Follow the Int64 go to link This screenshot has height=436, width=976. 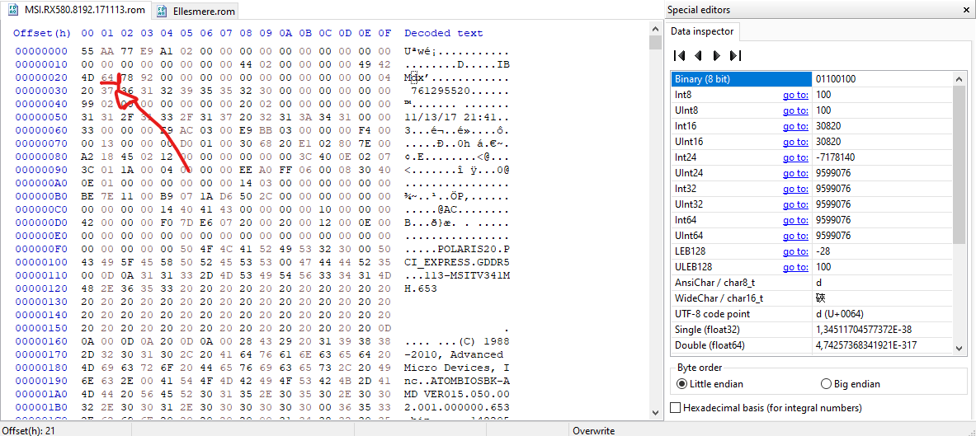click(x=794, y=220)
